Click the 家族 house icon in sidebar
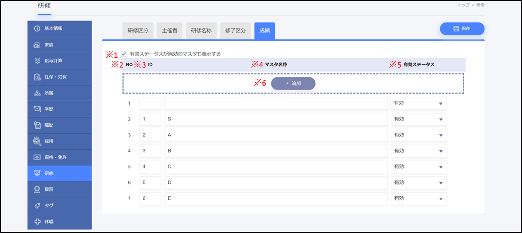522x233 pixels. 37,45
